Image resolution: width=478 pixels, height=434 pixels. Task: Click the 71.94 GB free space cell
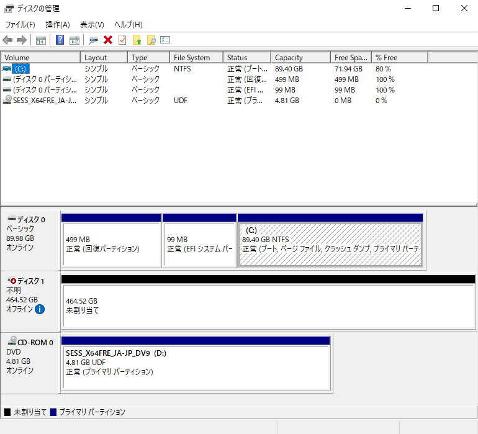point(348,69)
